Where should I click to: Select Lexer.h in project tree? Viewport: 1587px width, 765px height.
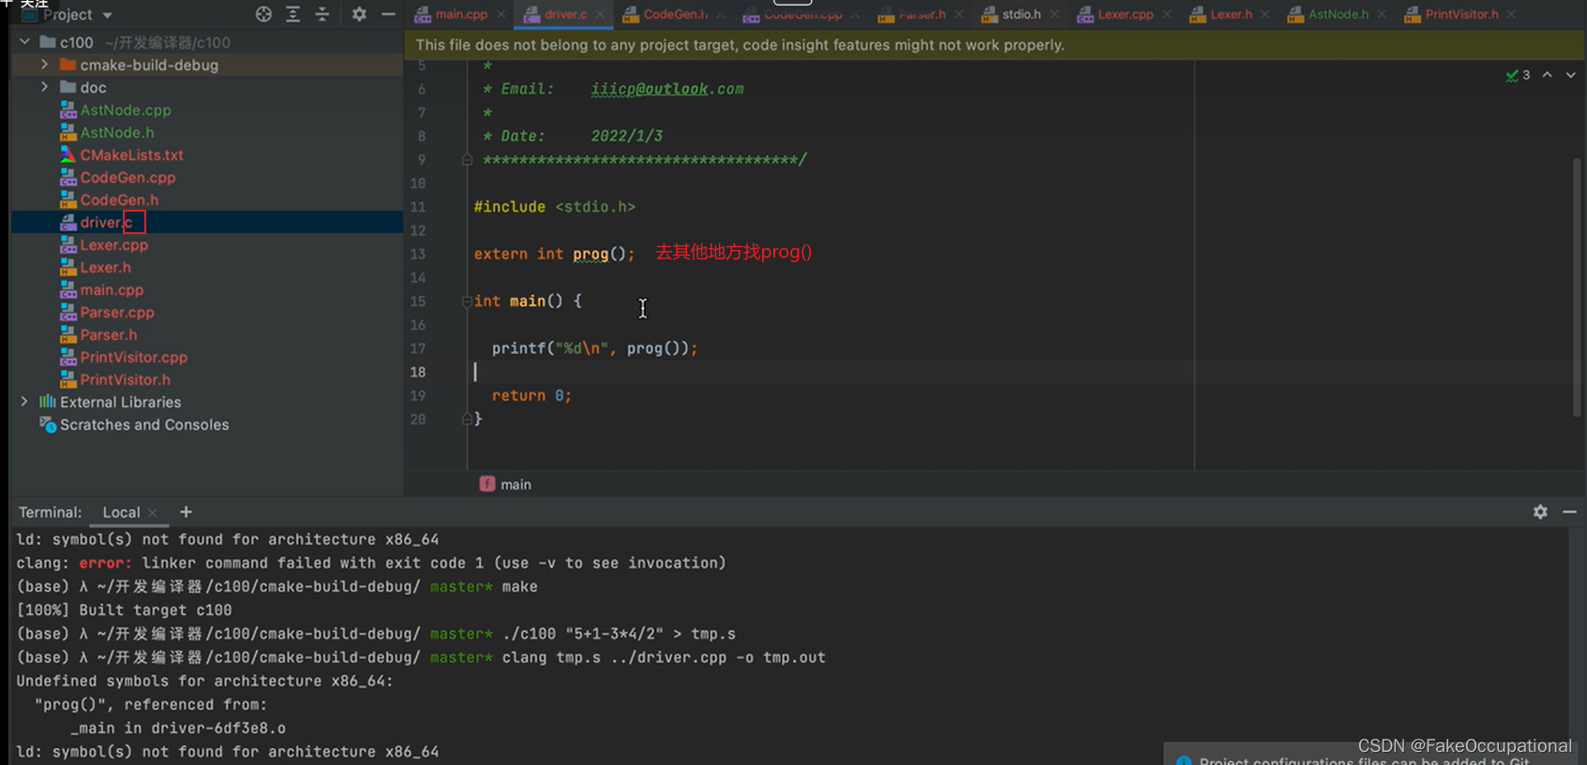pyautogui.click(x=105, y=267)
